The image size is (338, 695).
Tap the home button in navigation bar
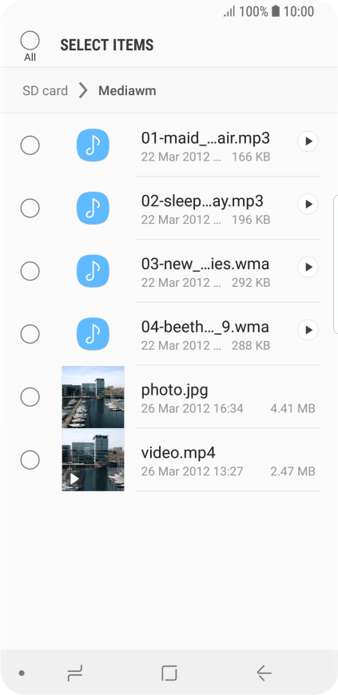tap(169, 673)
